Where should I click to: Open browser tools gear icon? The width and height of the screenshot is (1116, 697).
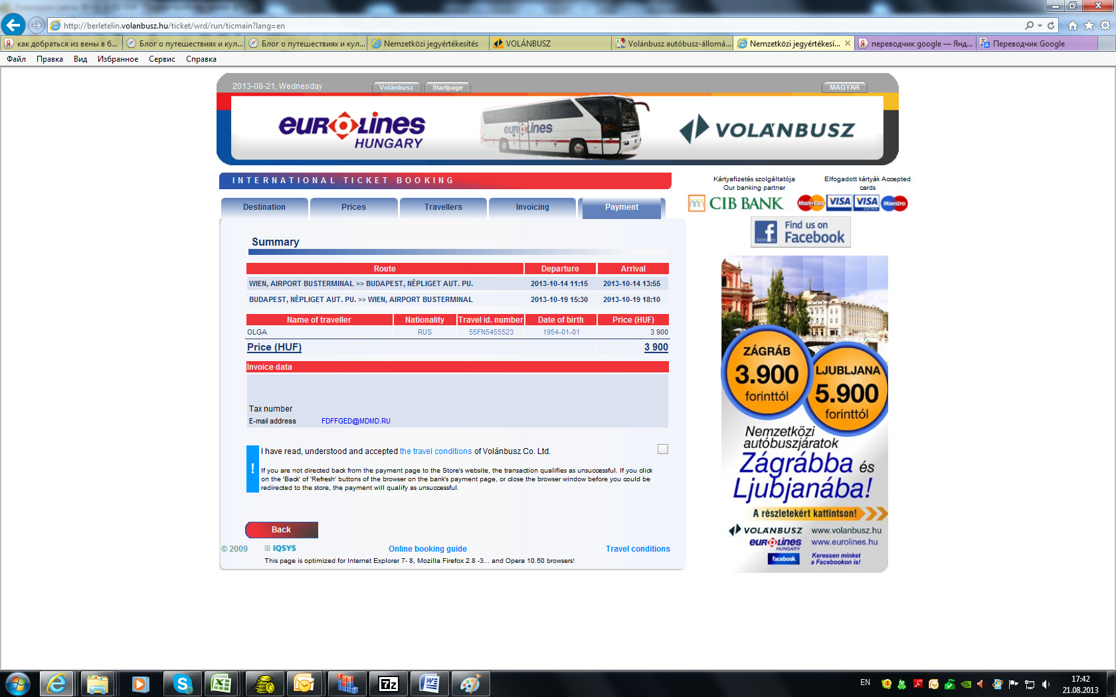1105,25
